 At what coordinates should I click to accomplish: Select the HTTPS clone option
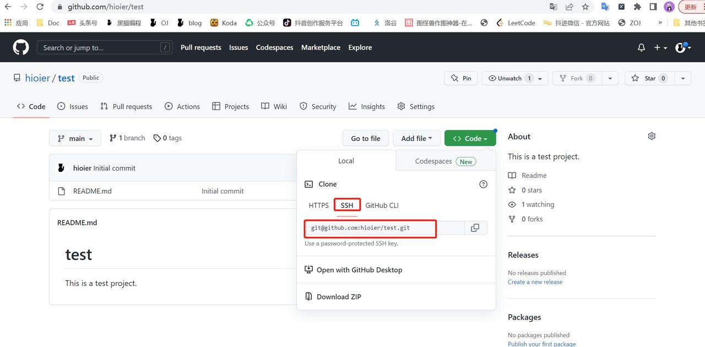tap(318, 205)
